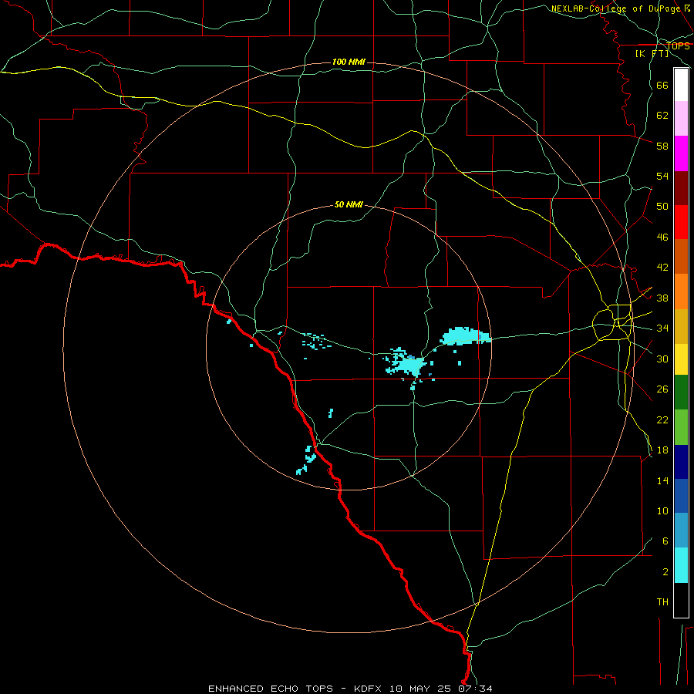Click the '62' legend value

click(662, 116)
